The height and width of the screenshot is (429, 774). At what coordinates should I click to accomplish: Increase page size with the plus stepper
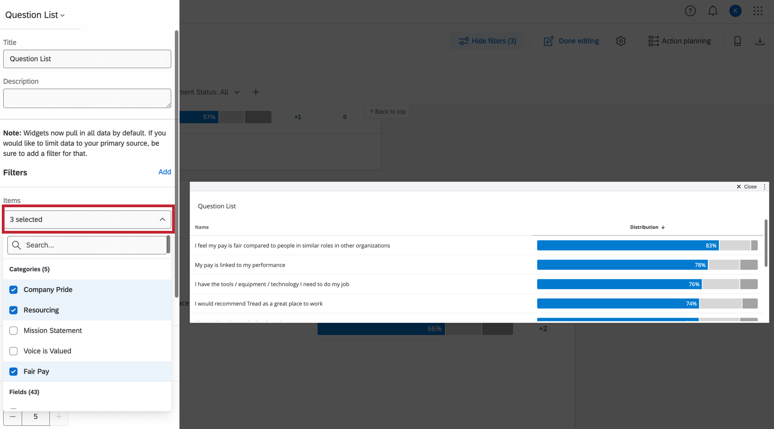tap(59, 416)
